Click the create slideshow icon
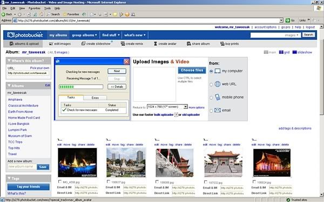 coord(83,44)
